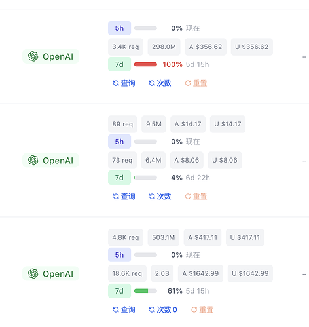Click the U $14.17 cost chip
Image resolution: width=309 pixels, height=327 pixels.
click(228, 124)
